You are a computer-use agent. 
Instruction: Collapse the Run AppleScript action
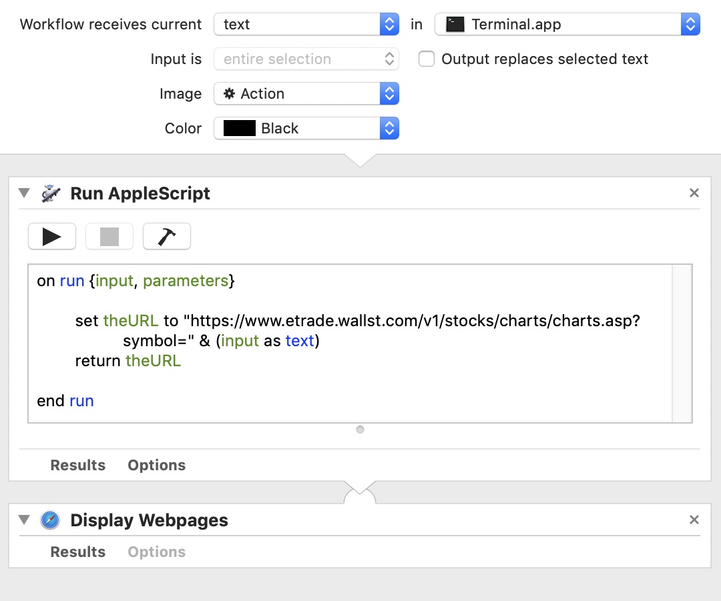[x=24, y=193]
